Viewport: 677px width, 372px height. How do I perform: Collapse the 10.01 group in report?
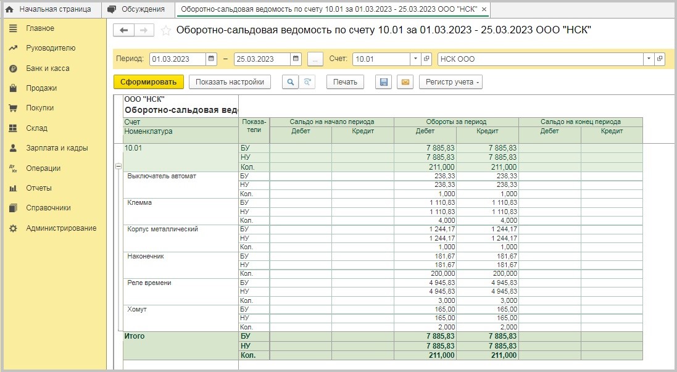pos(118,166)
